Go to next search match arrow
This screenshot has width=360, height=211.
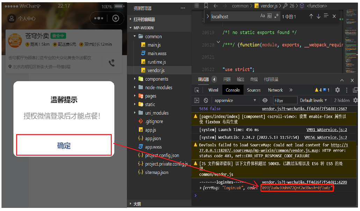tap(318, 16)
